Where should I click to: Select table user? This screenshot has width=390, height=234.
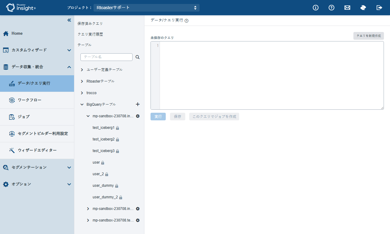(96, 162)
